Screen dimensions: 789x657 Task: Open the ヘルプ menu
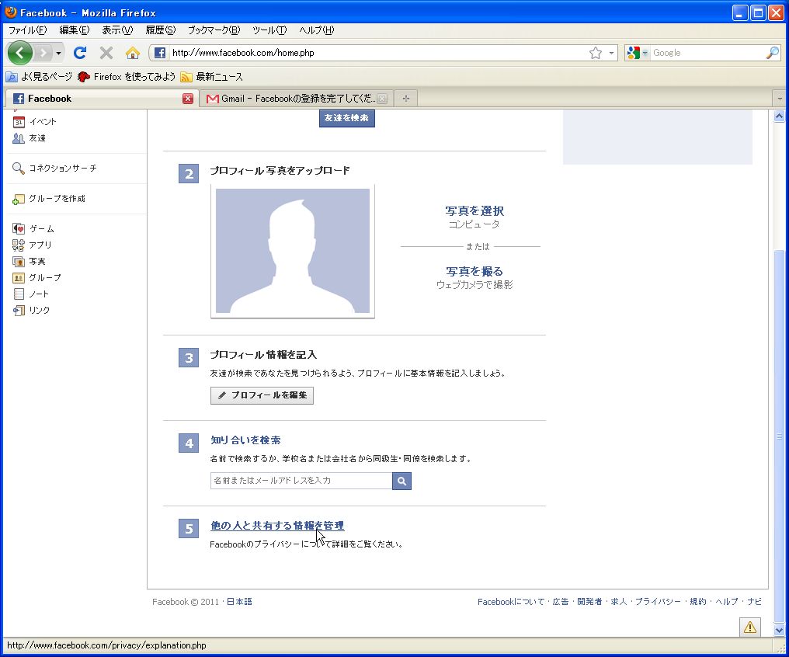click(x=316, y=30)
